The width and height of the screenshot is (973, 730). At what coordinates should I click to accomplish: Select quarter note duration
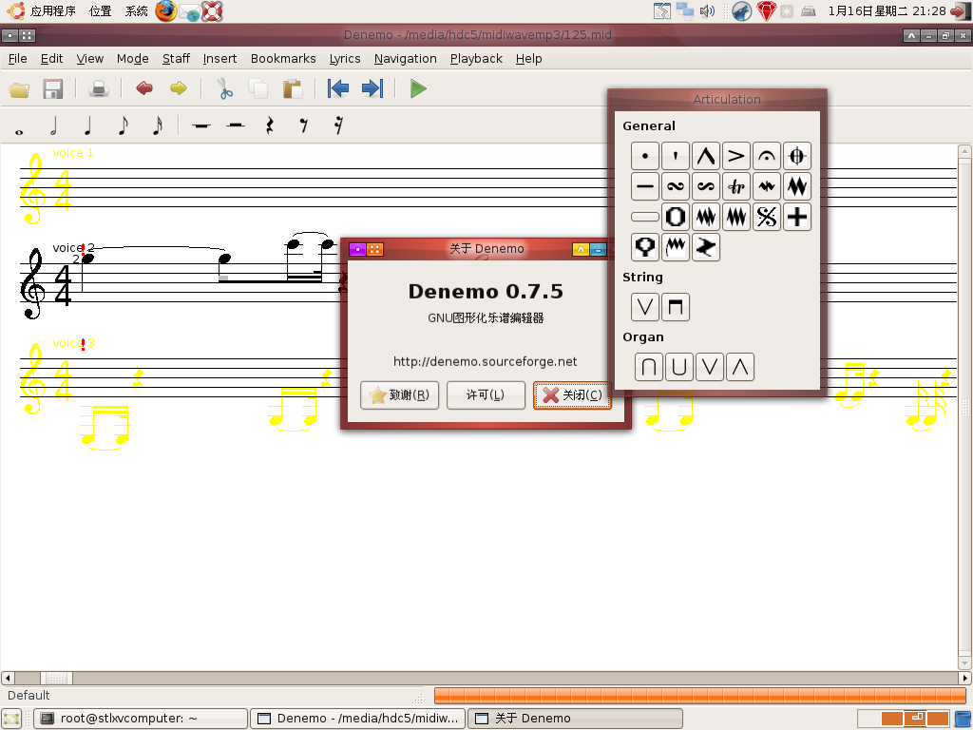(87, 126)
